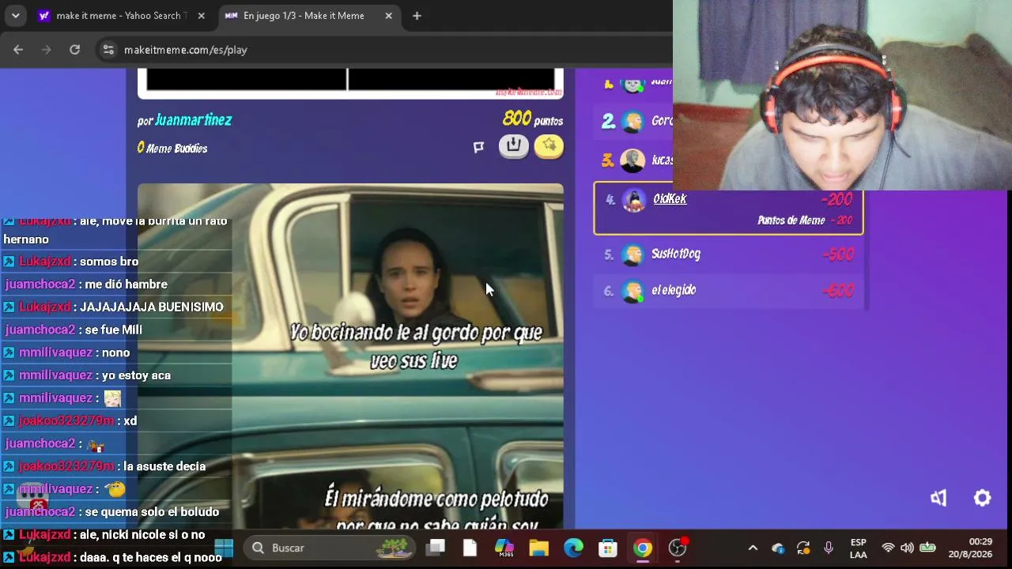Click el elegido's -600 score

point(838,291)
